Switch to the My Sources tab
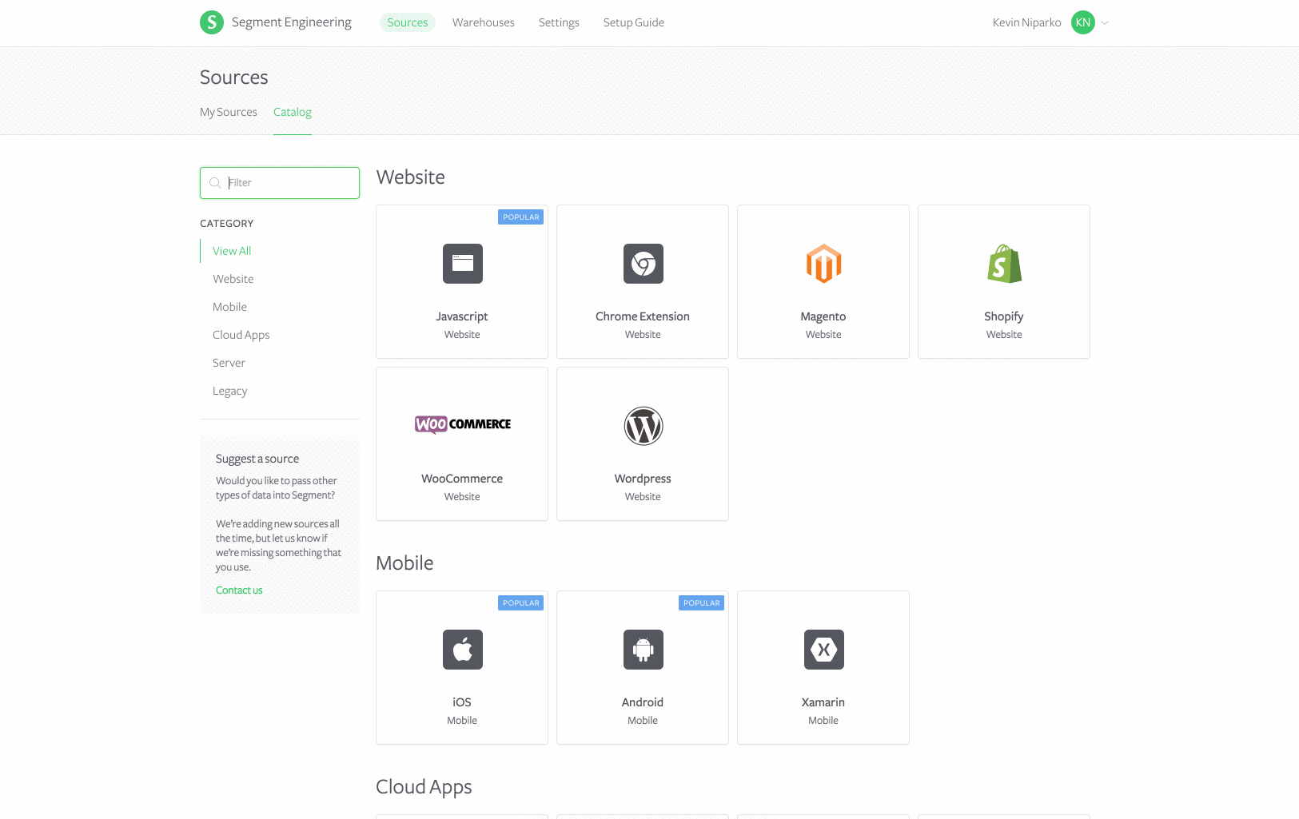1299x819 pixels. click(229, 112)
